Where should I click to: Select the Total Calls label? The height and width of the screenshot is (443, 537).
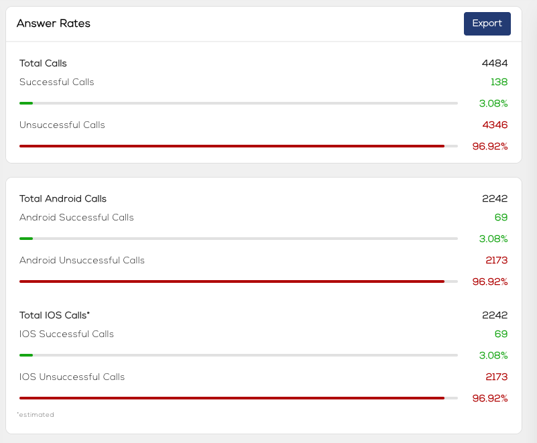[43, 64]
